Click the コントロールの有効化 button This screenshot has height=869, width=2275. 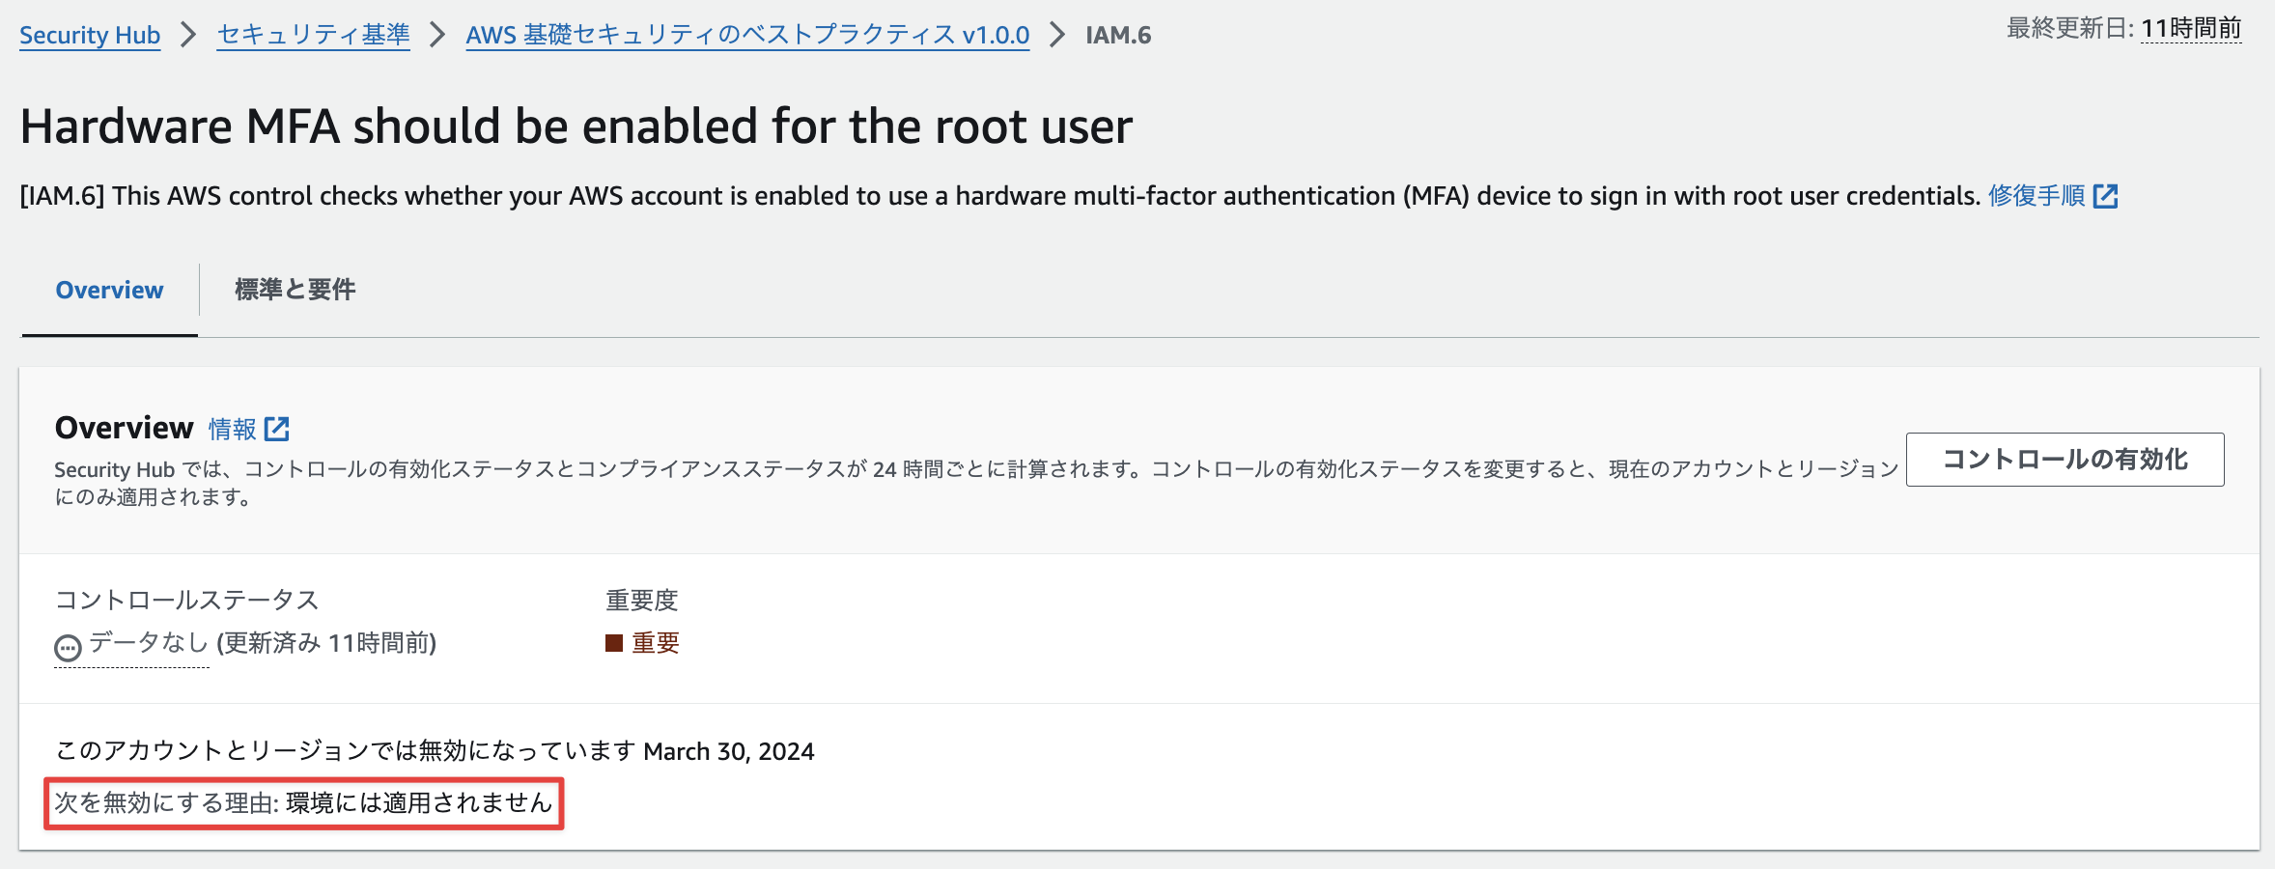tap(2064, 460)
